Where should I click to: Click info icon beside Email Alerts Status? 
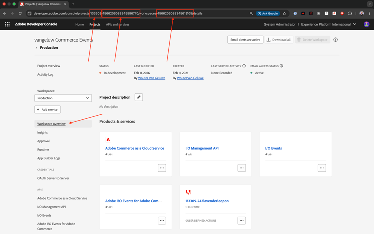coord(281,66)
